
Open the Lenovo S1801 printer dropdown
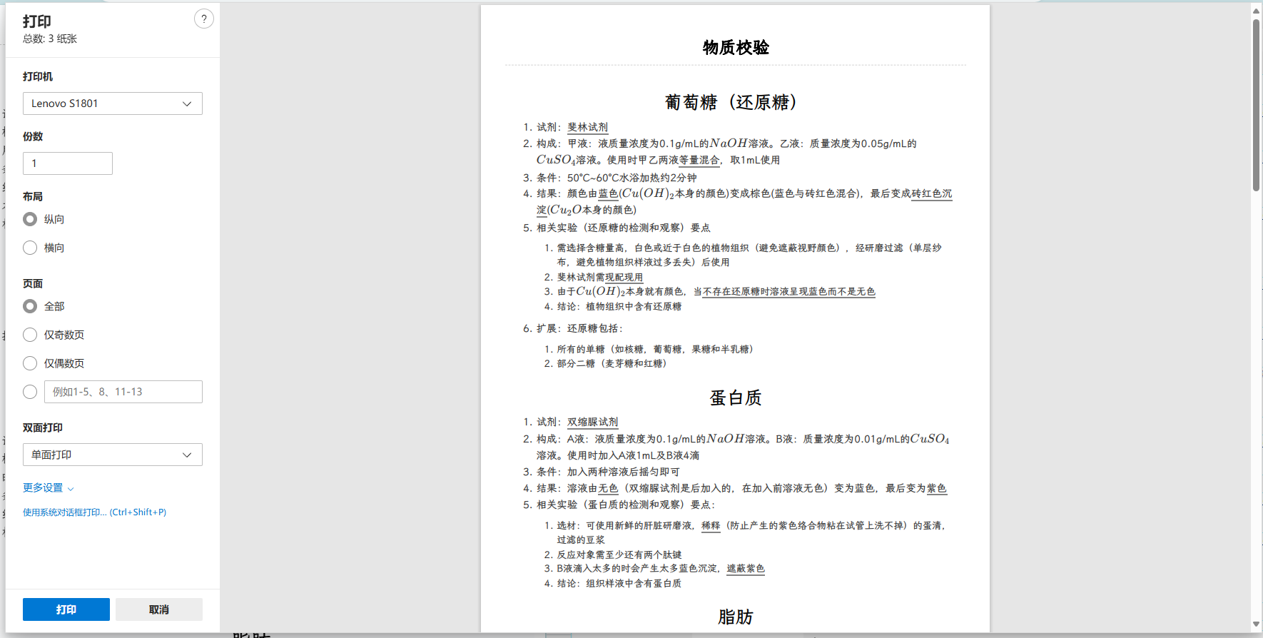click(113, 103)
